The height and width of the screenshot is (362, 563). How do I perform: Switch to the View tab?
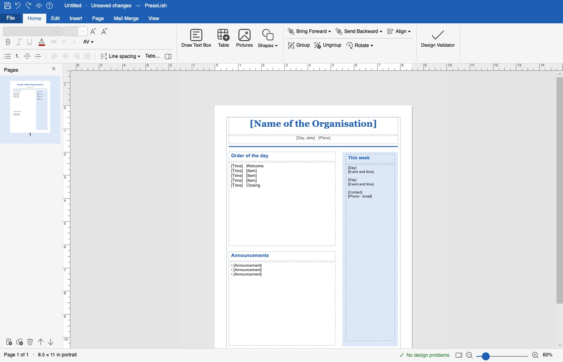154,19
